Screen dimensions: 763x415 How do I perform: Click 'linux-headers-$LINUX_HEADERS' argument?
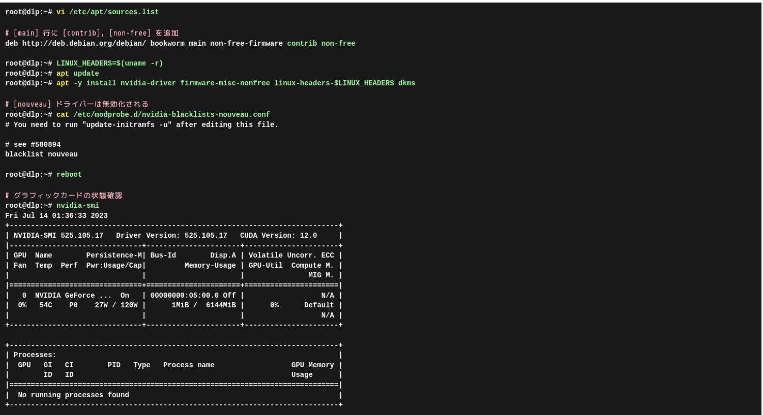pos(334,83)
